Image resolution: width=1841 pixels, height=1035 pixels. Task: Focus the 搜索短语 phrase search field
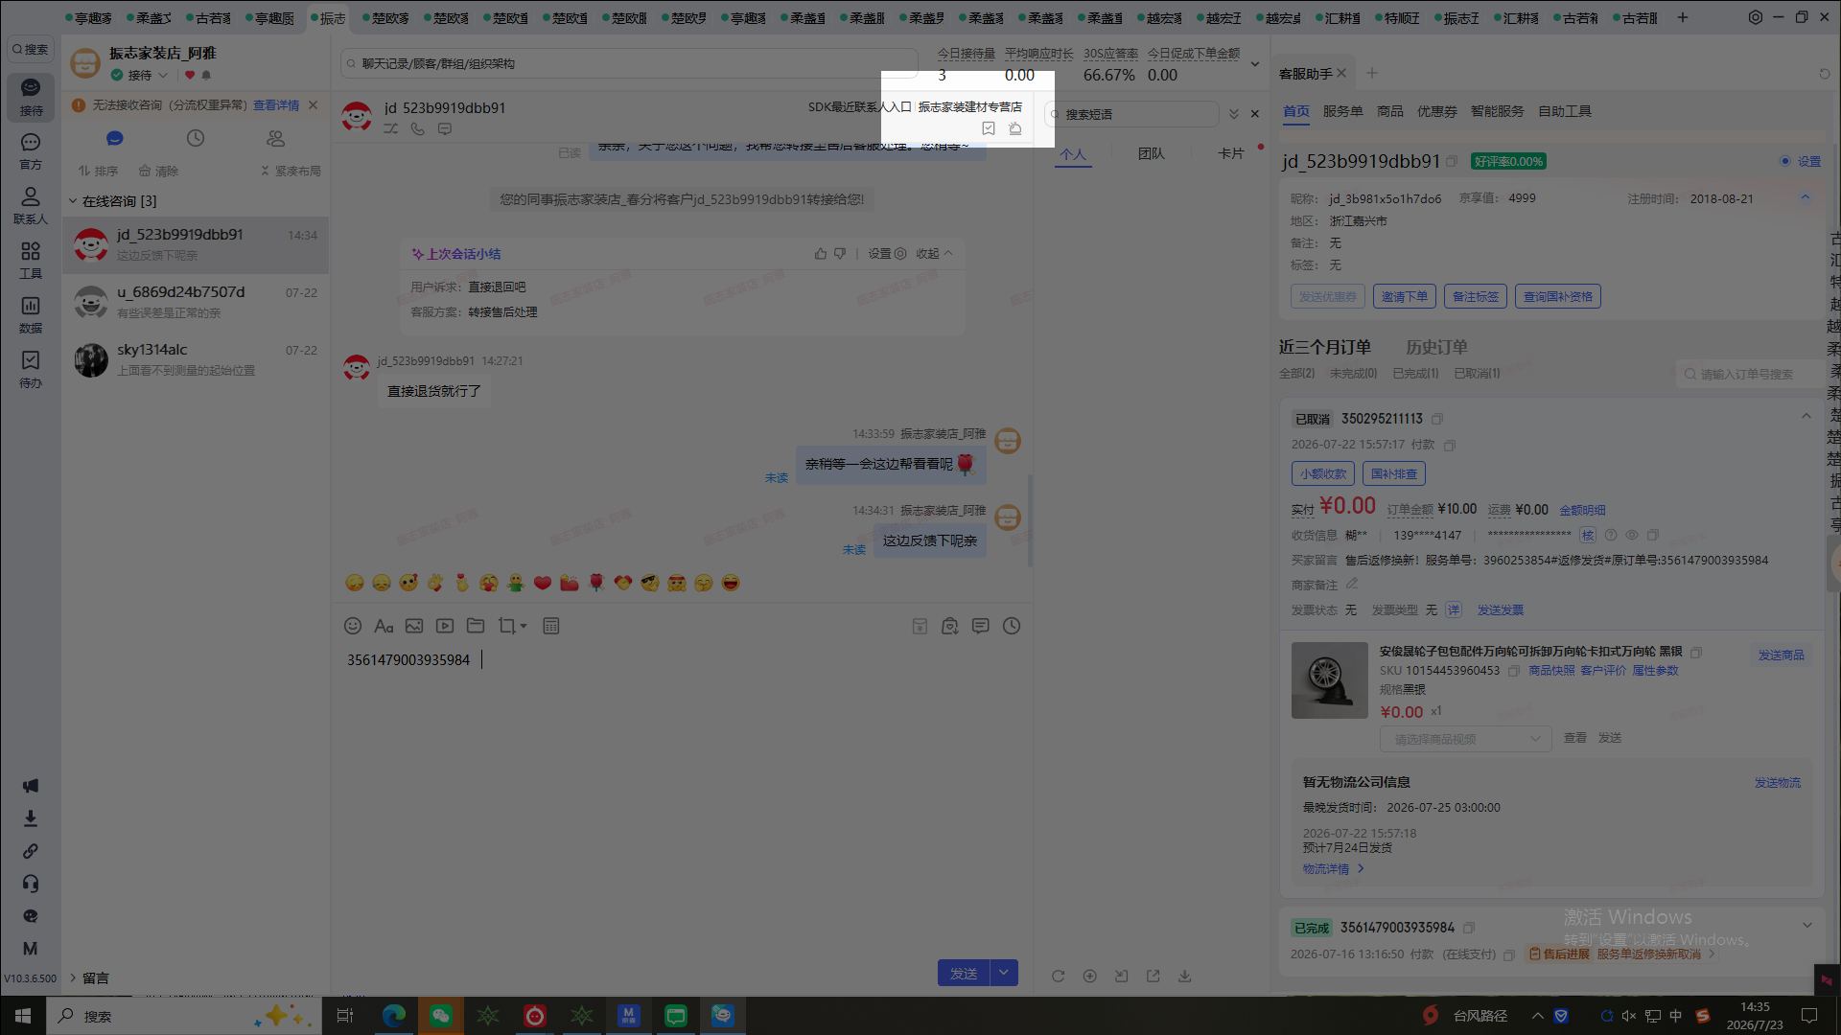pyautogui.click(x=1133, y=114)
